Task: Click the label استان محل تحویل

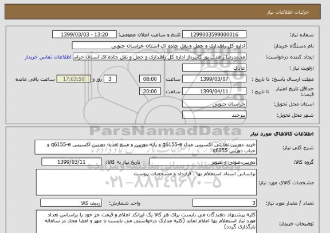Action: [x=293, y=104]
